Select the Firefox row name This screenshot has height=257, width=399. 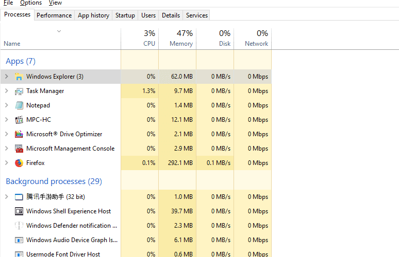(36, 163)
